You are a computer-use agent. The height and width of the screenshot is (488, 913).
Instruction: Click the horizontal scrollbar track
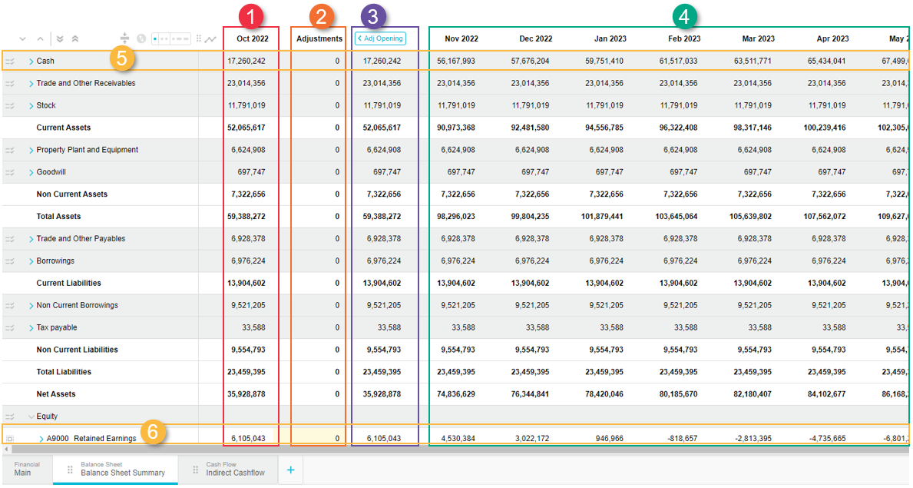(x=461, y=449)
